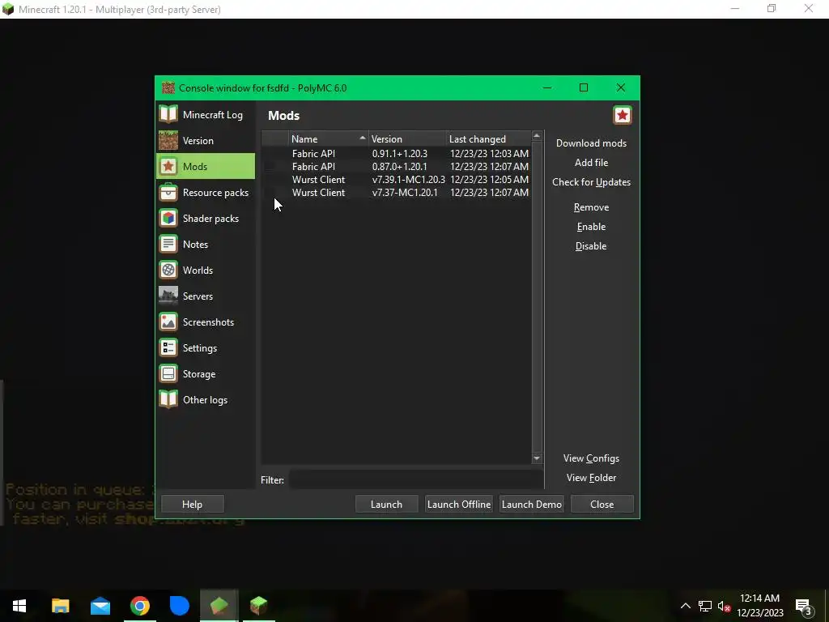829x622 pixels.
Task: Click the Close button at bottom right
Action: point(602,504)
